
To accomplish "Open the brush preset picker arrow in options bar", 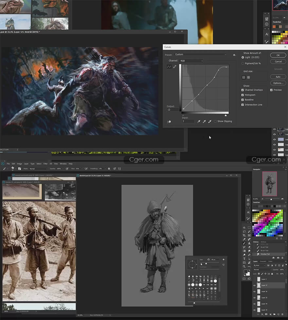I will coord(15,169).
